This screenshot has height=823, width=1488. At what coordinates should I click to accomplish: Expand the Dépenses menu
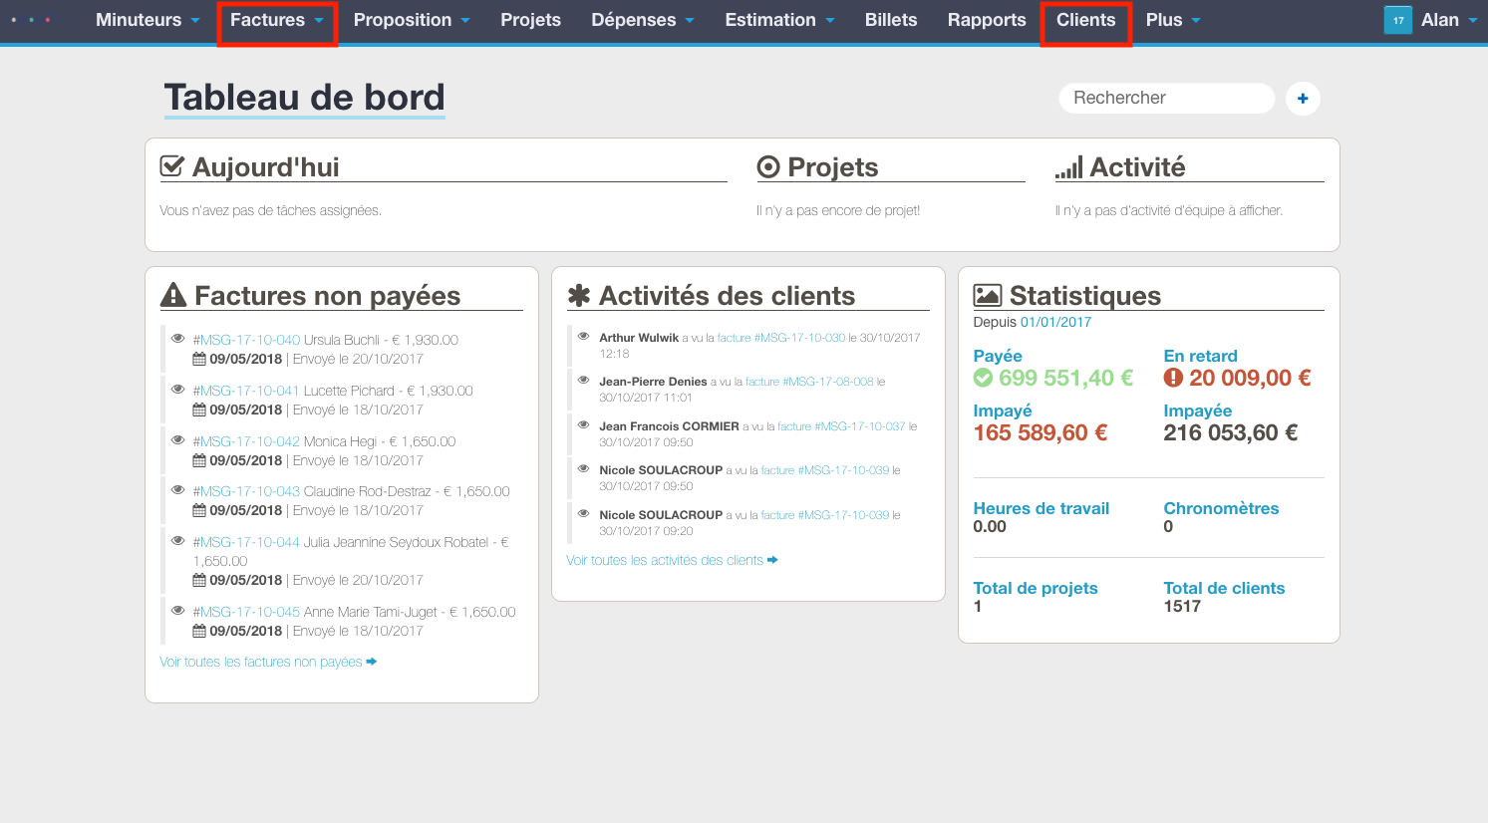pos(643,20)
